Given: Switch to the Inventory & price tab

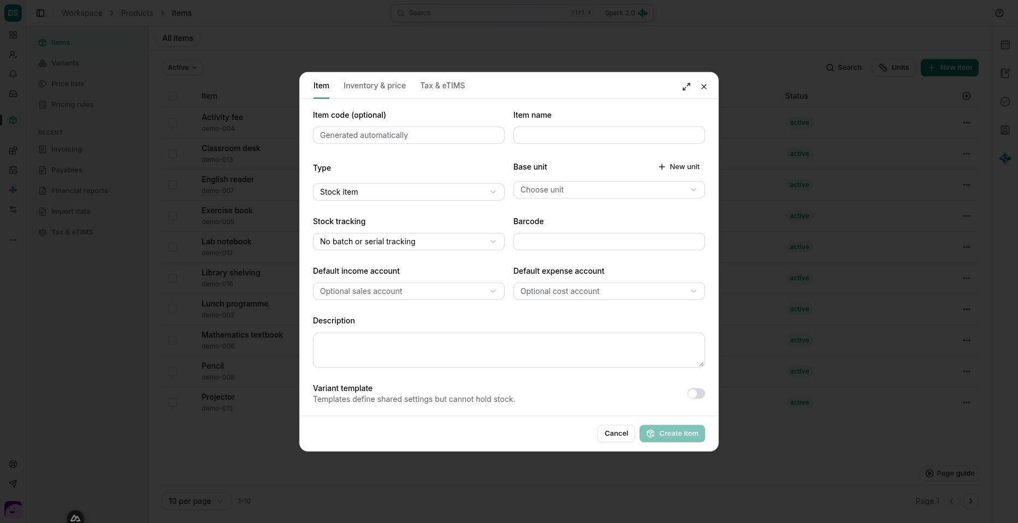Looking at the screenshot, I should pos(375,86).
